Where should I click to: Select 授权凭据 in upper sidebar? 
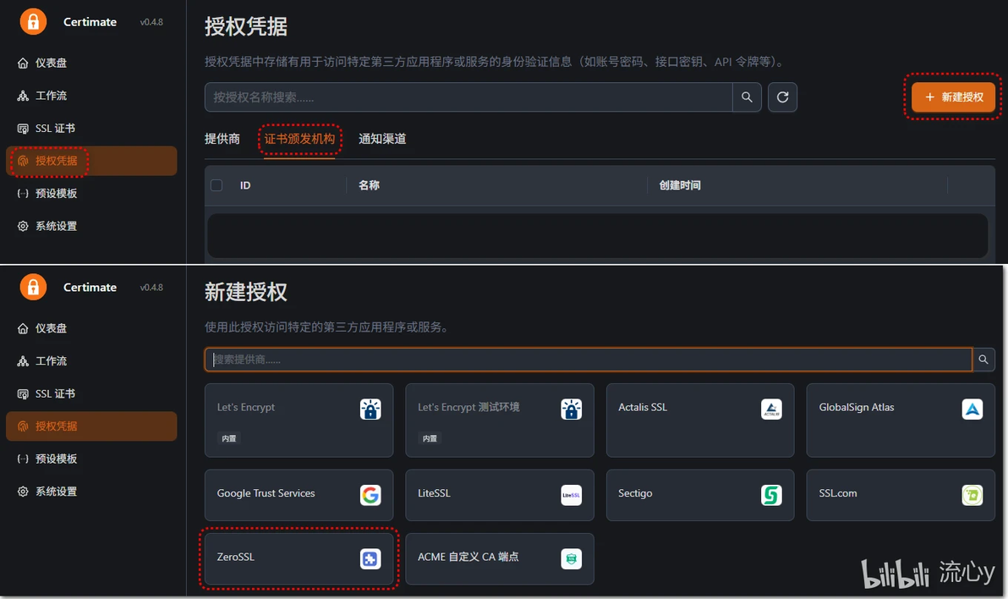[x=91, y=161]
